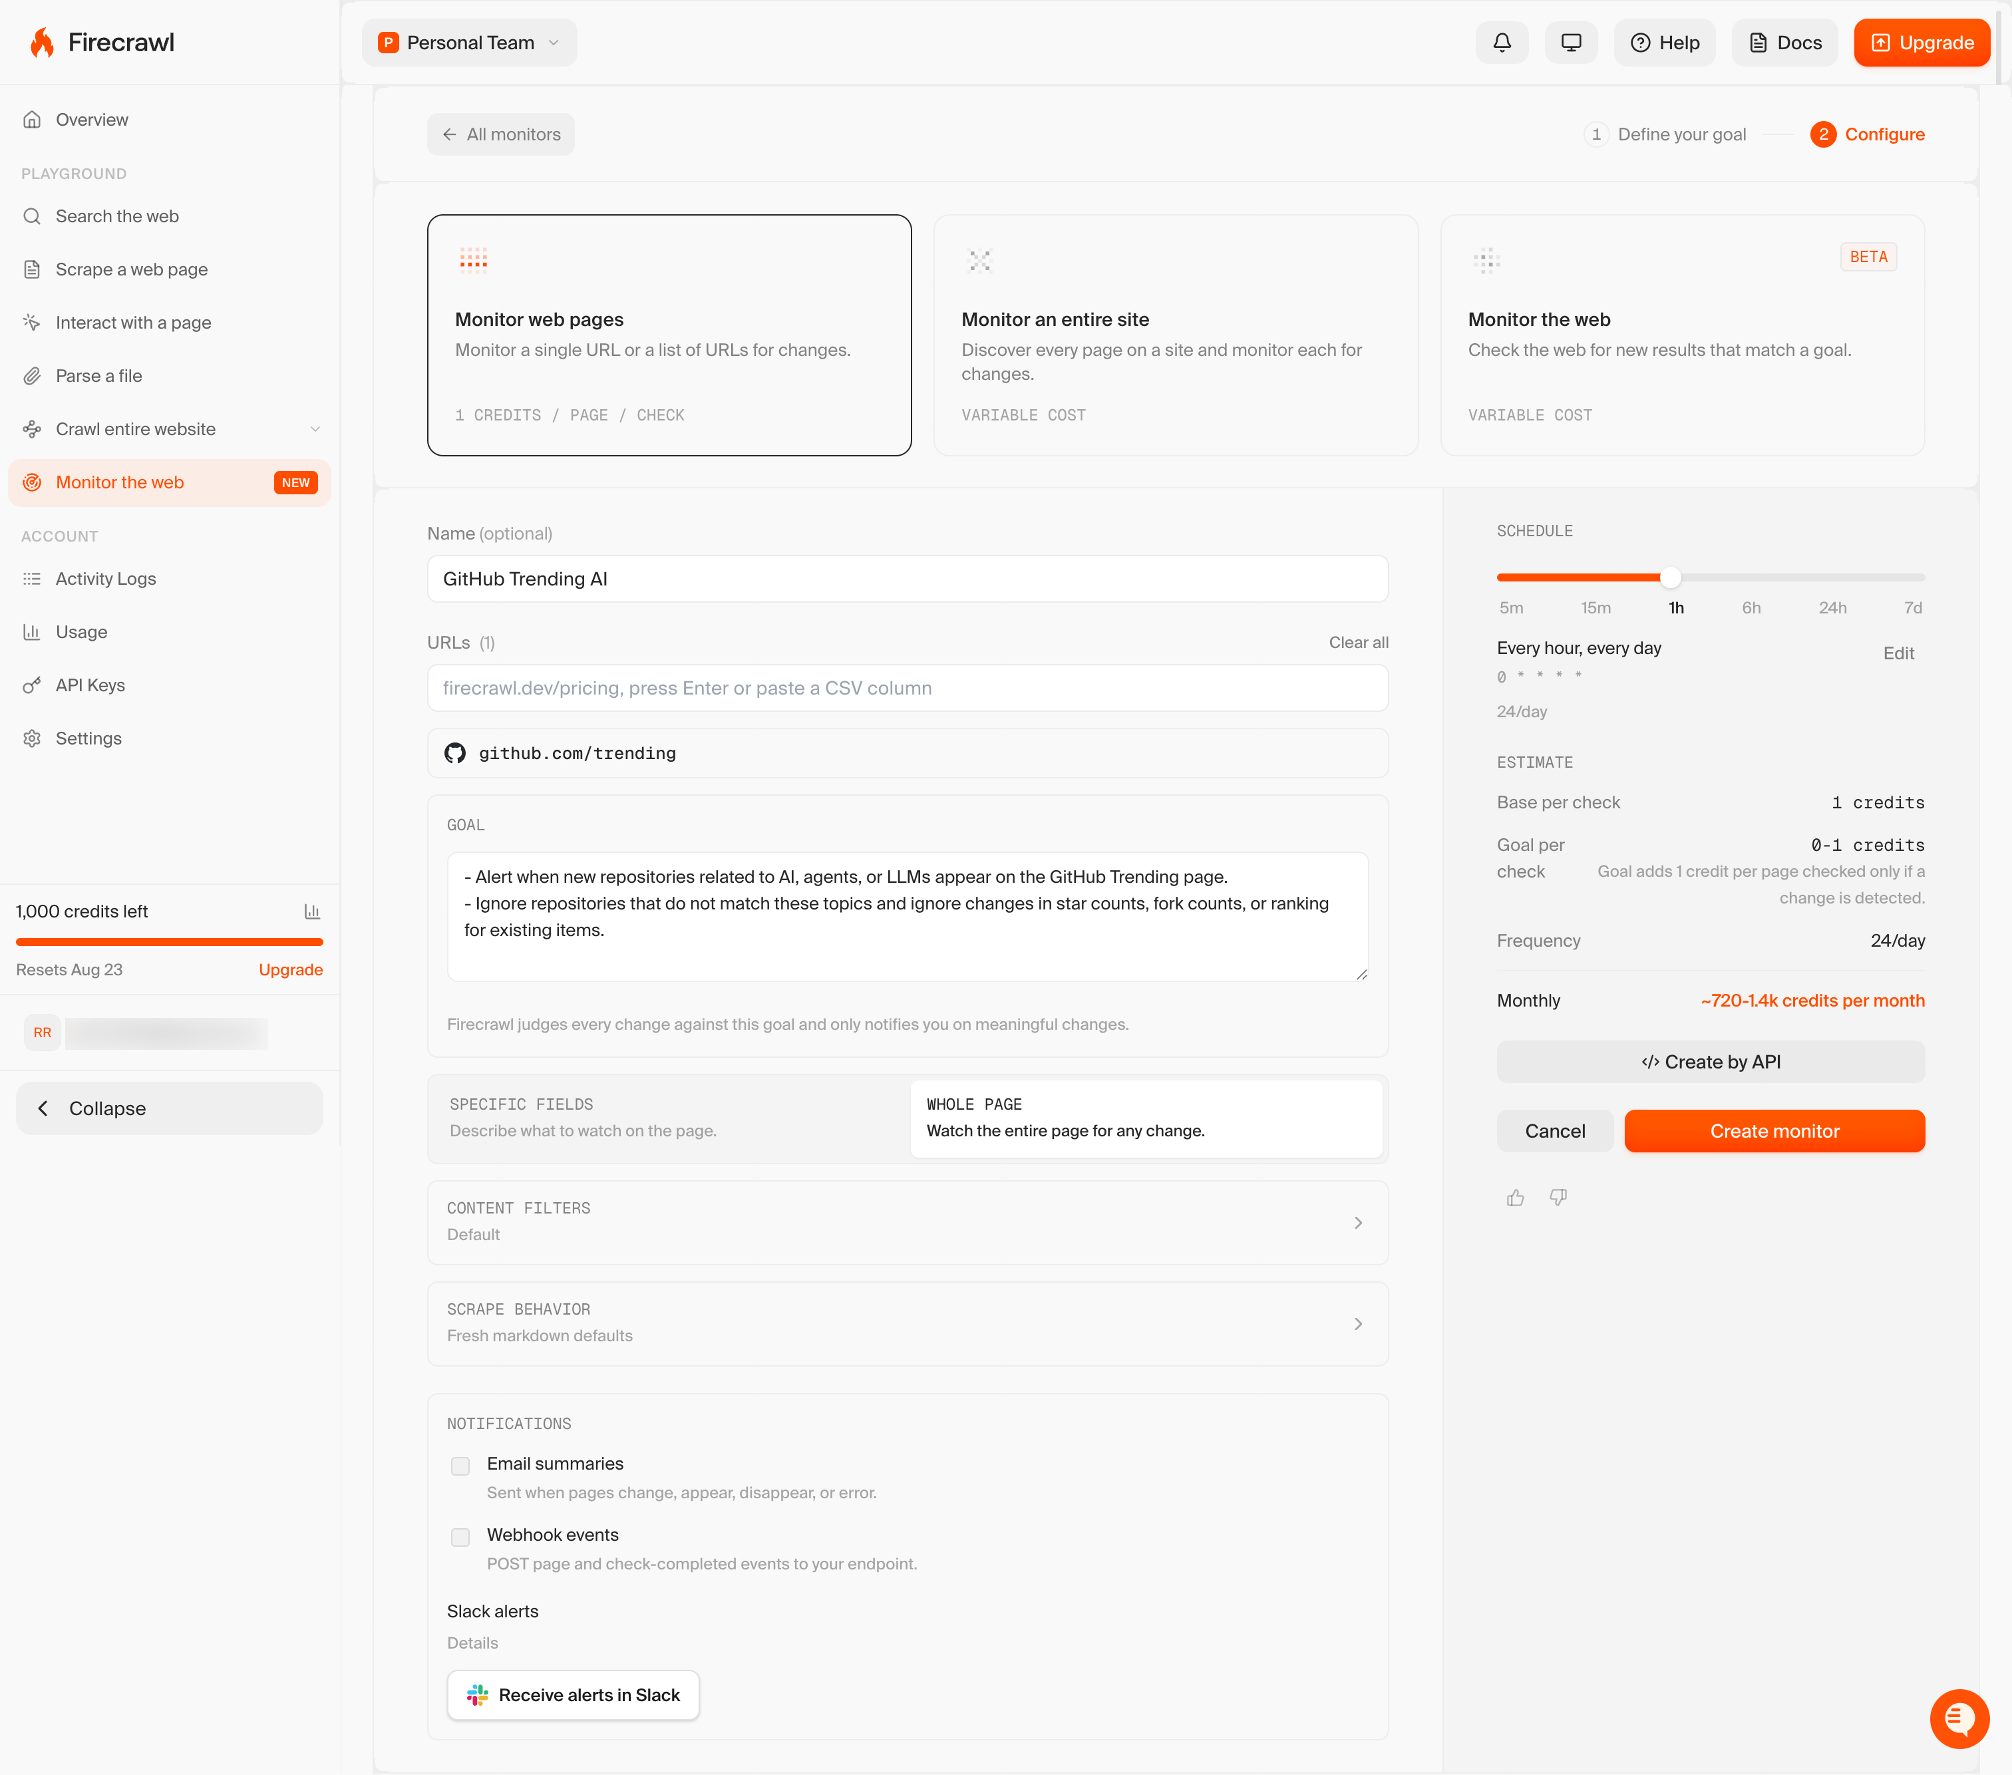The image size is (2012, 1775).
Task: Click the Parse a file paperclip icon
Action: 33,375
